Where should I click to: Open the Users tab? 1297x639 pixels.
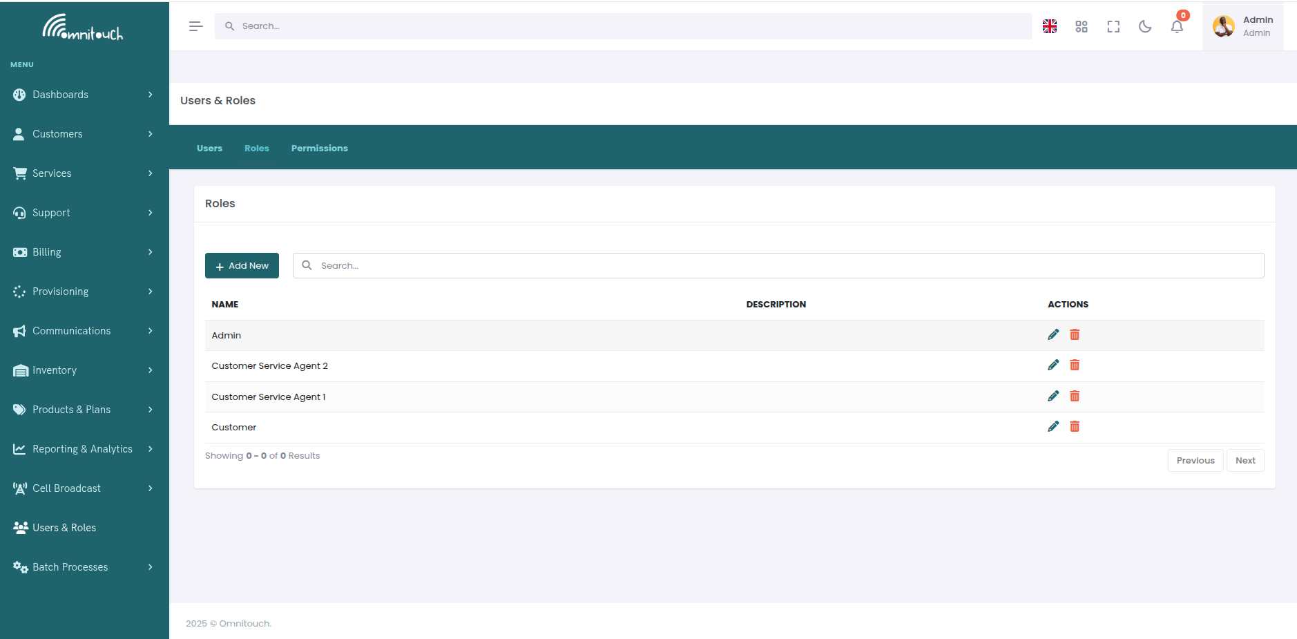coord(209,148)
